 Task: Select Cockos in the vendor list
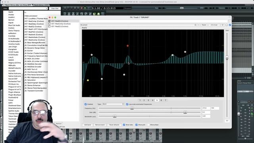point(12,28)
